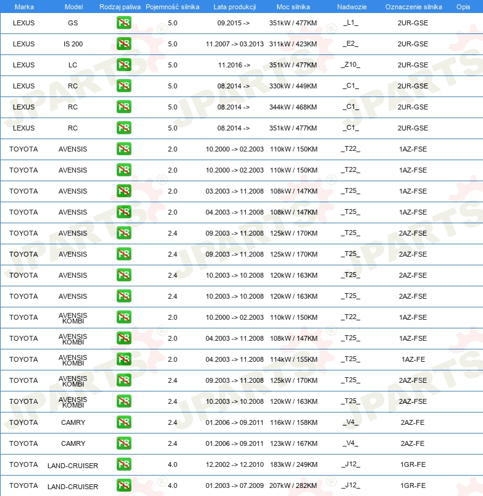Screen dimensions: 483x496
Task: Click the 1AZ-FE engine code
Action: (x=413, y=359)
